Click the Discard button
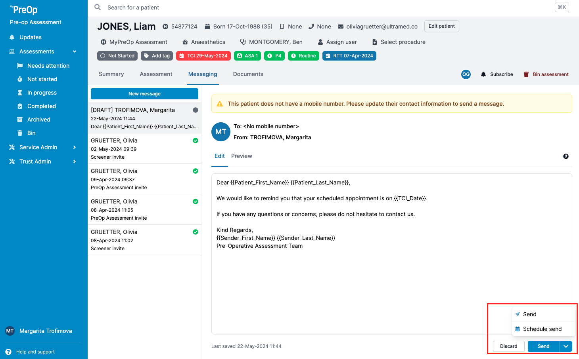579x359 pixels. pos(508,346)
